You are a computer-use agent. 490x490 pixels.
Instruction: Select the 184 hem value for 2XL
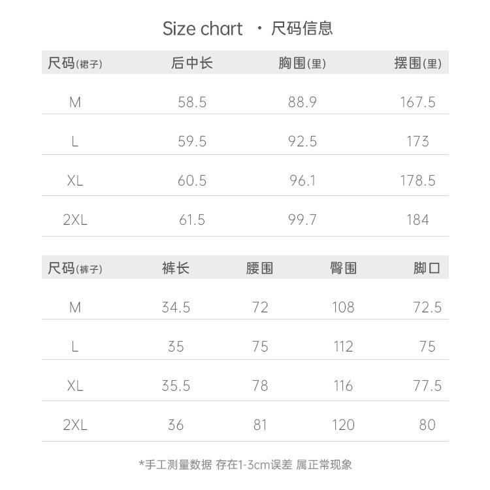[x=417, y=220]
